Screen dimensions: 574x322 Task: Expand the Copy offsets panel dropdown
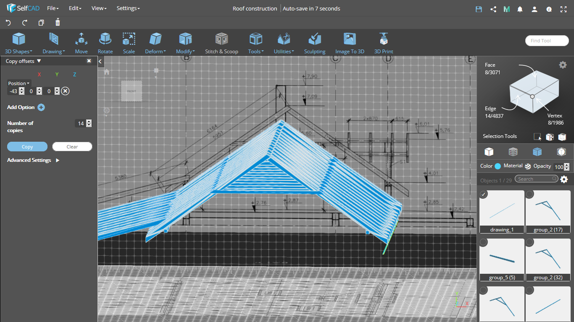click(39, 61)
